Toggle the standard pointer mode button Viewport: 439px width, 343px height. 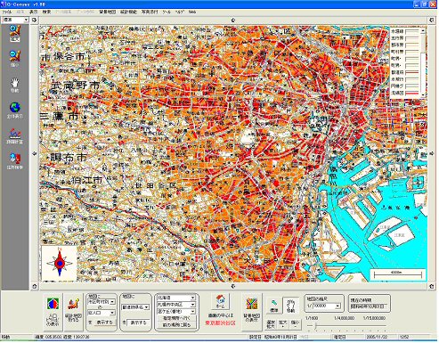click(x=273, y=306)
